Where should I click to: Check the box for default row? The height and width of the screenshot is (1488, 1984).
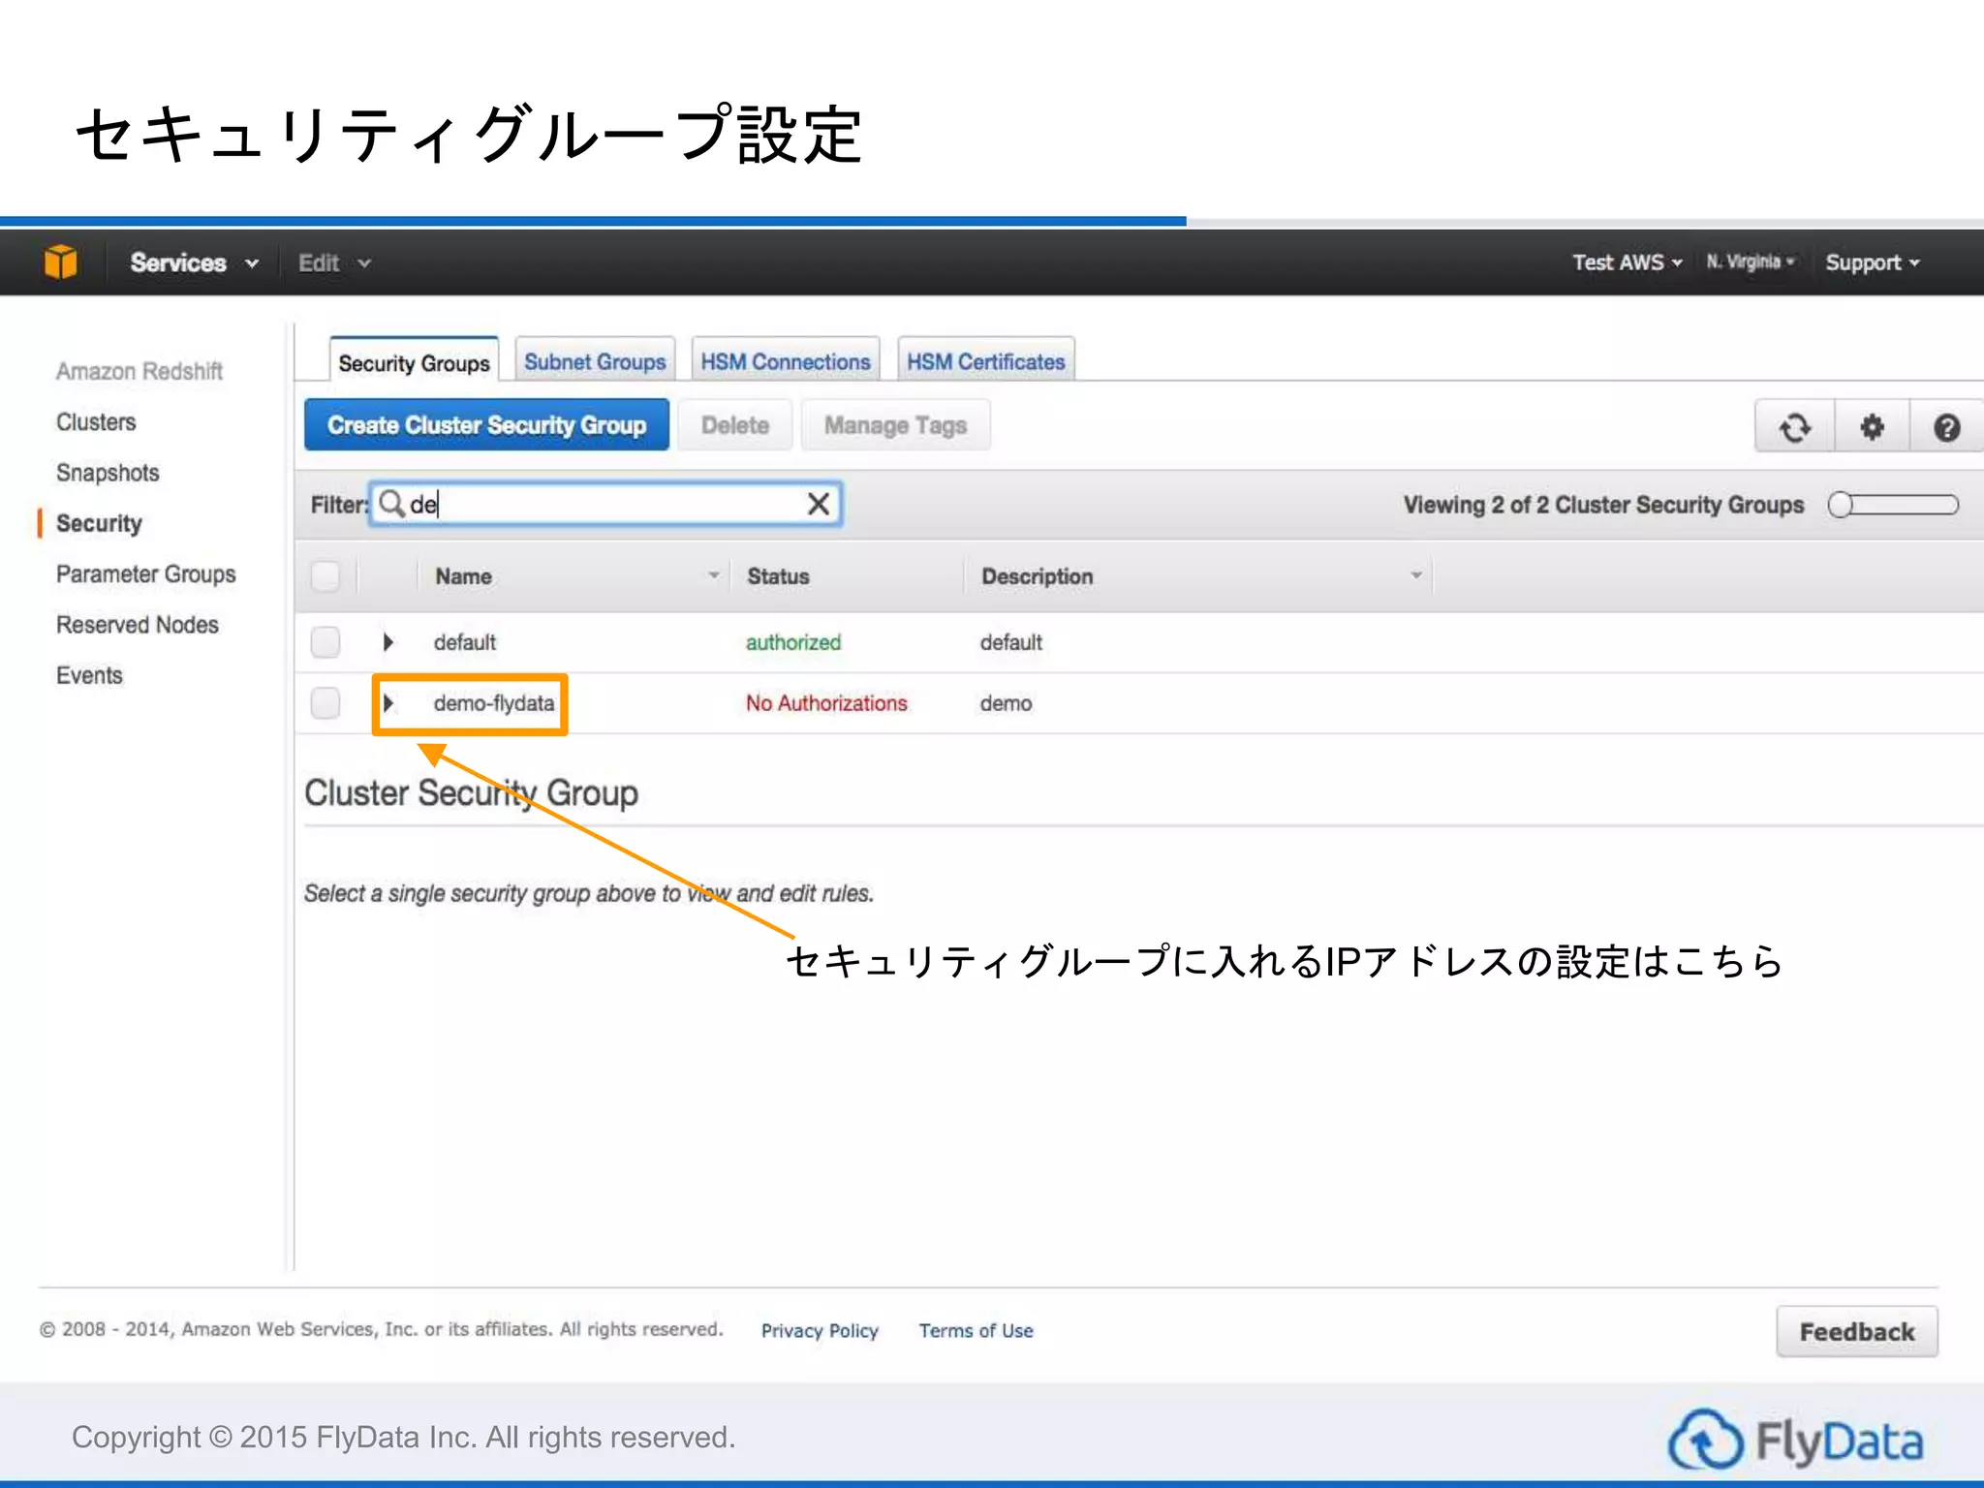325,642
